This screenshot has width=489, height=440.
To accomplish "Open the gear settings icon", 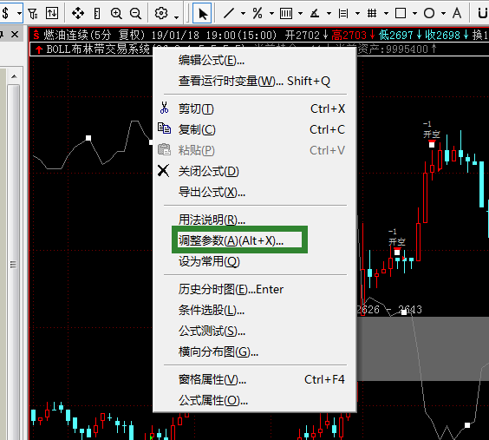I will tap(161, 13).
